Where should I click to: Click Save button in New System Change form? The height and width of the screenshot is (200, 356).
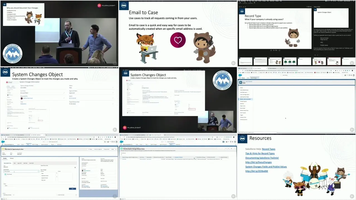pos(72,189)
